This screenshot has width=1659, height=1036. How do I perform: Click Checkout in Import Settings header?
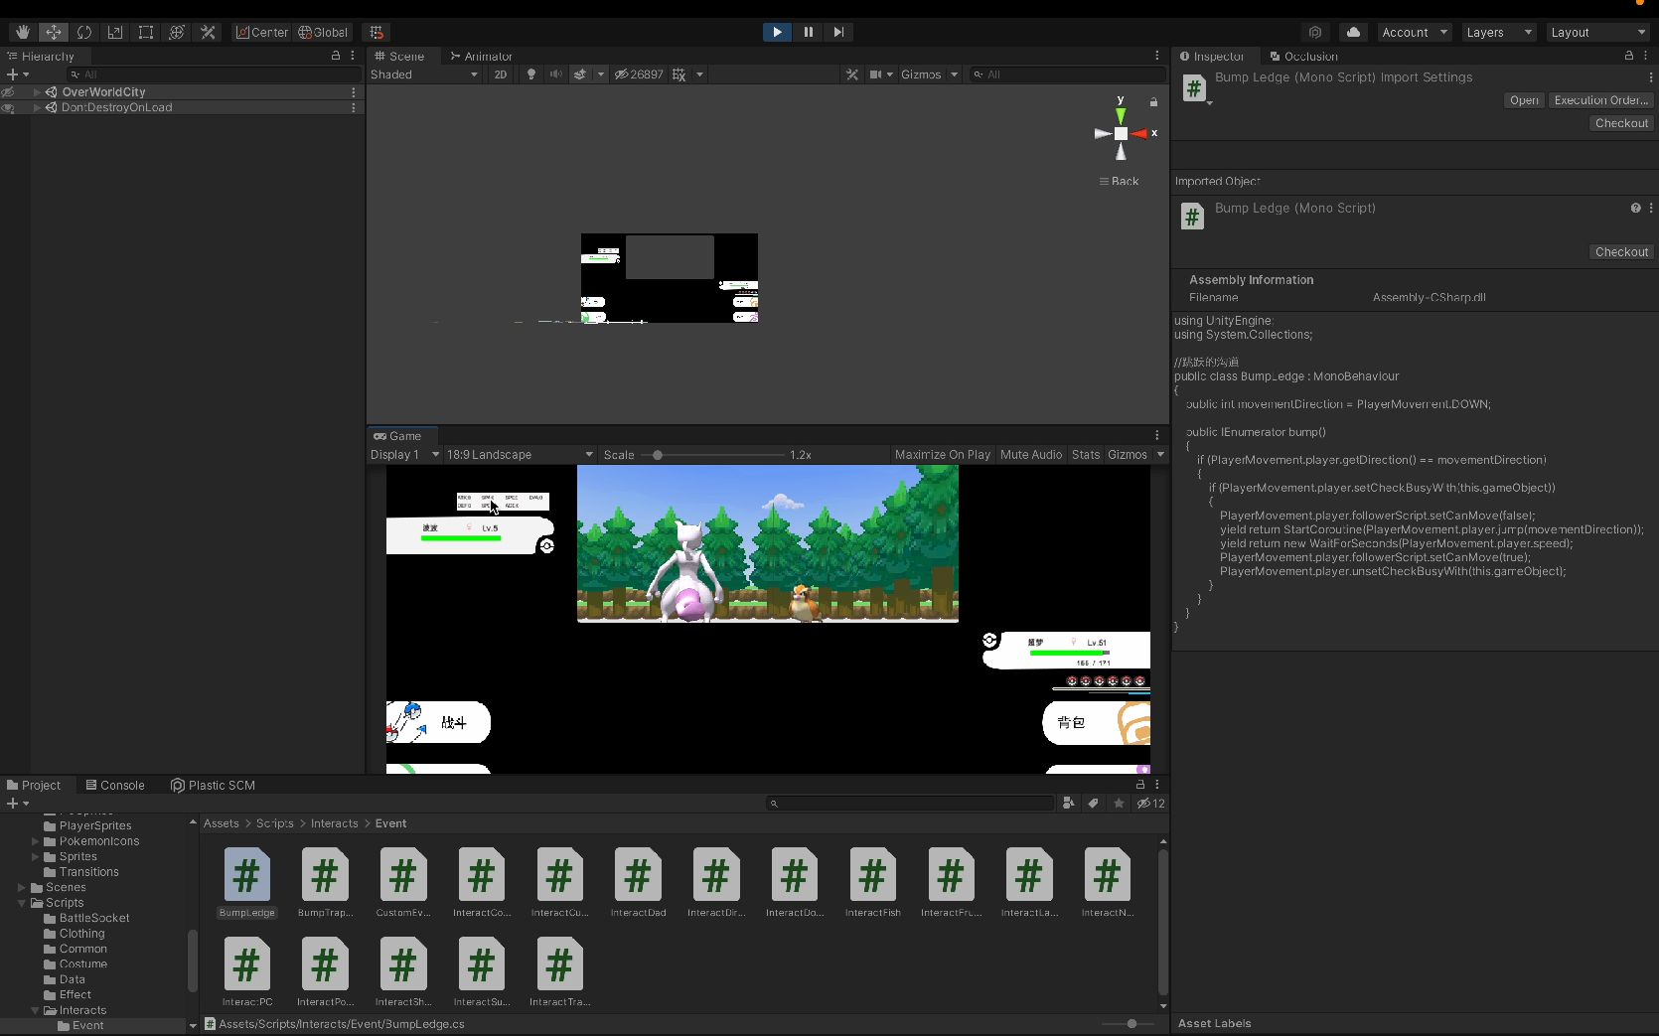(x=1621, y=123)
